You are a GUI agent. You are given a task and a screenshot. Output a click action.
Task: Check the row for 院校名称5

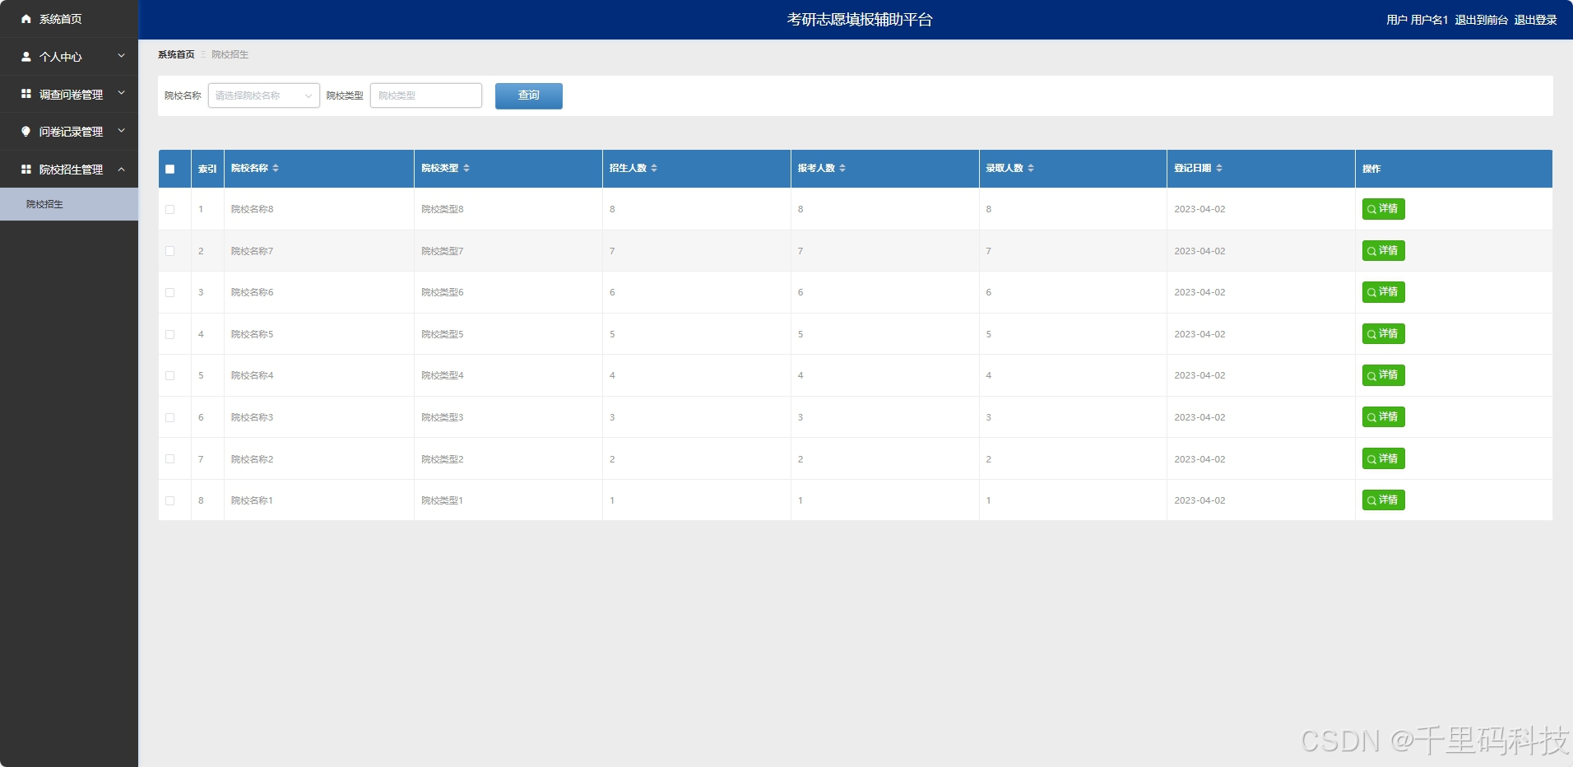[x=170, y=334]
